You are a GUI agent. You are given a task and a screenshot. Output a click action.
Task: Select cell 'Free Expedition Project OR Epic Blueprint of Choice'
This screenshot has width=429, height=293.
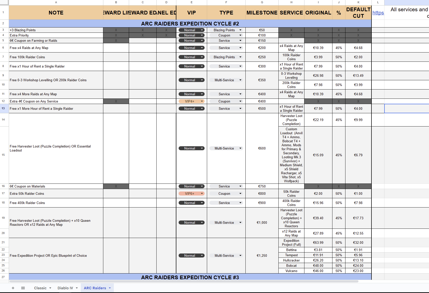pos(56,255)
